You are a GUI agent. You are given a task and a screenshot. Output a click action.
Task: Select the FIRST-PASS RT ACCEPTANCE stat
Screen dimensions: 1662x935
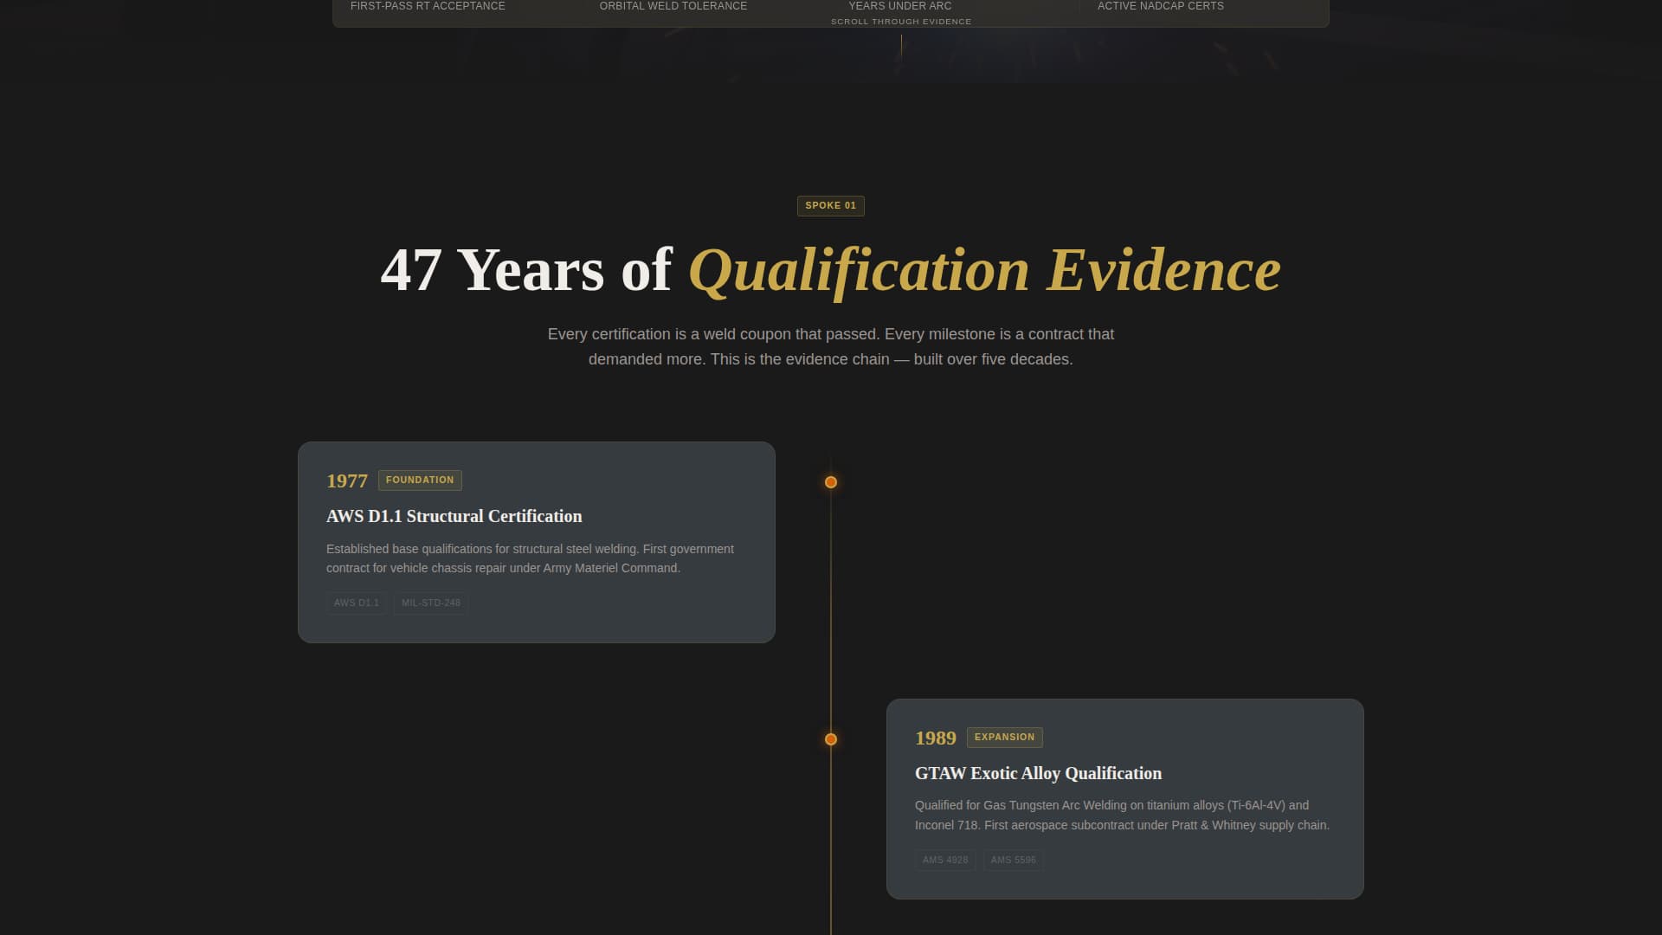point(428,6)
